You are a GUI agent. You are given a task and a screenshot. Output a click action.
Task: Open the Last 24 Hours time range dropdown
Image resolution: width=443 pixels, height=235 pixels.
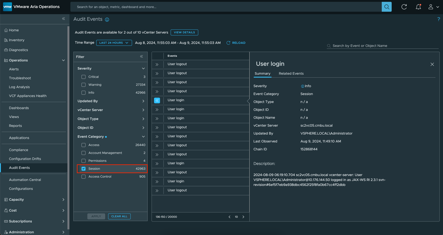tap(114, 43)
